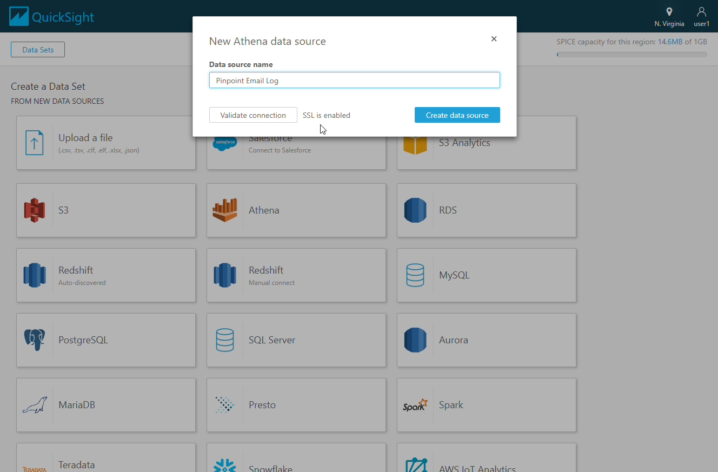Click the Upload a file label
Screen dimensions: 718x472
(x=85, y=138)
